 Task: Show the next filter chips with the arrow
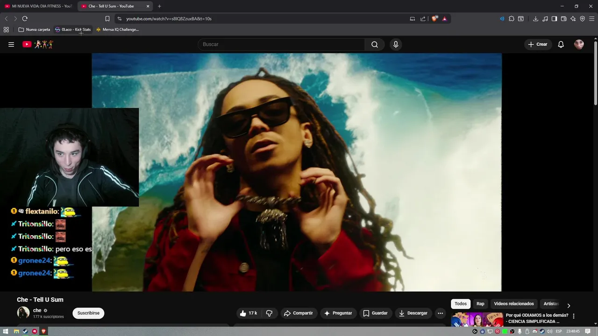(569, 306)
